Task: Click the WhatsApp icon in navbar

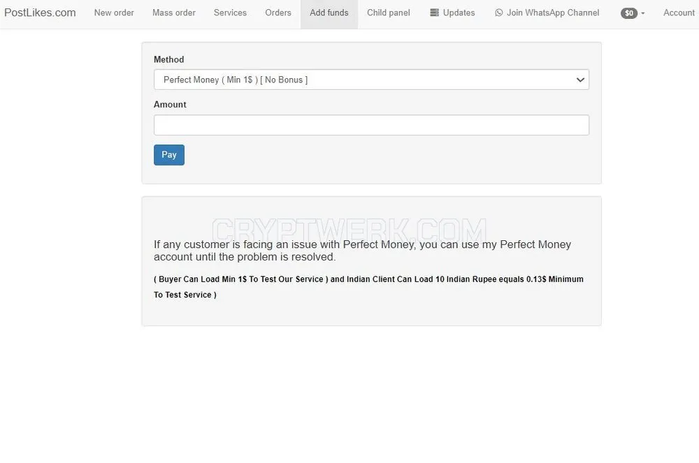Action: coord(499,13)
